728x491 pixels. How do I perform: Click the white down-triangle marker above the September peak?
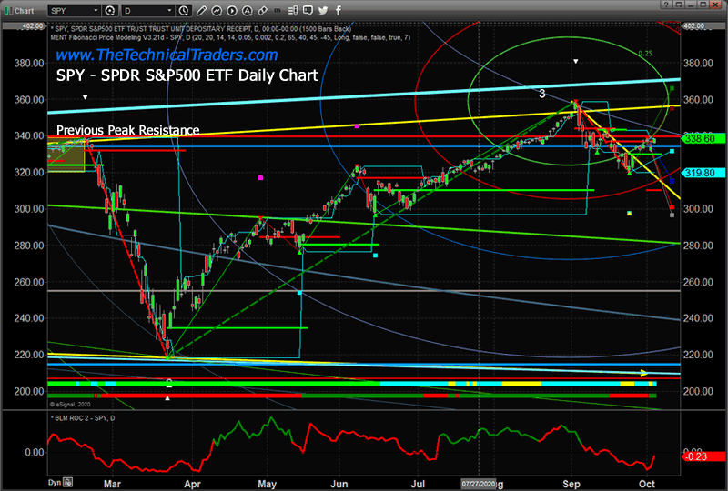[576, 61]
